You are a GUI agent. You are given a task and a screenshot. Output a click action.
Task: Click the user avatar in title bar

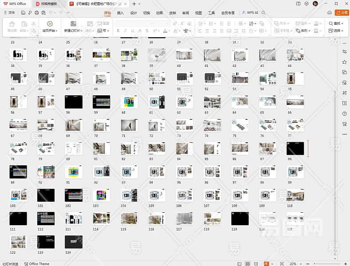(315, 4)
